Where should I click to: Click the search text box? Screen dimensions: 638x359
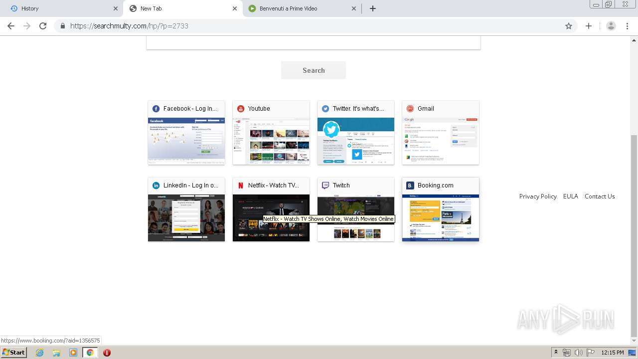pyautogui.click(x=314, y=43)
